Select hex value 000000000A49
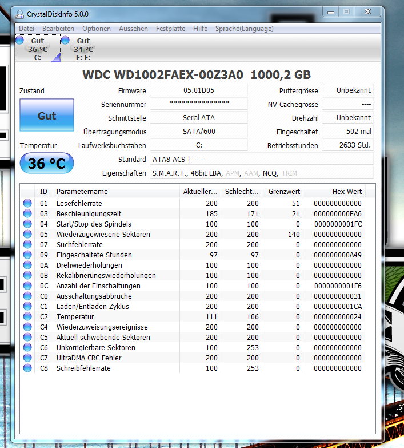 [x=338, y=255]
